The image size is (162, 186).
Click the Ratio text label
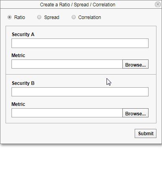19,17
